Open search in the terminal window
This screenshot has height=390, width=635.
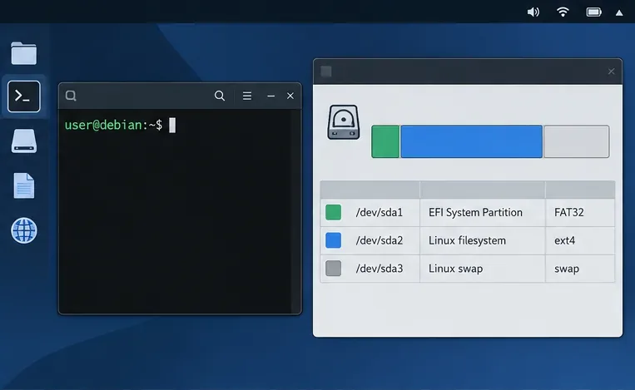click(x=220, y=96)
